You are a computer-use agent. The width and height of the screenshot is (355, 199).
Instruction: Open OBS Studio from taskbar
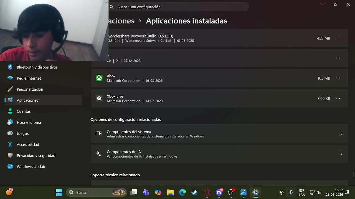(231, 192)
